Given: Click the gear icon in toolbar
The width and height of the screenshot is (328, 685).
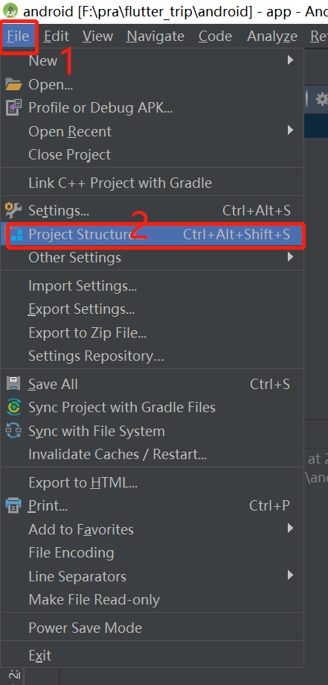Looking at the screenshot, I should point(322,100).
